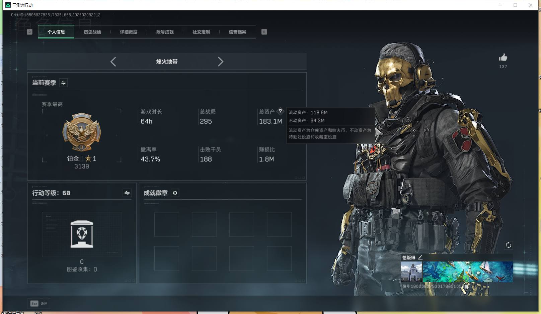Toggle the season swap icon beside 当前赛季
Image resolution: width=541 pixels, height=314 pixels.
coord(63,83)
